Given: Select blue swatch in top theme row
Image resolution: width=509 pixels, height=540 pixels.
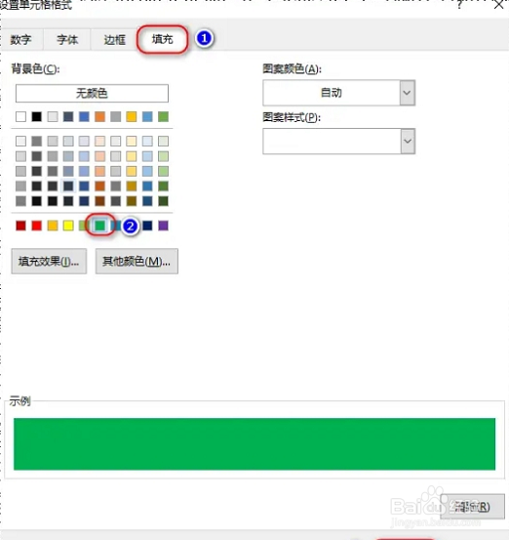Looking at the screenshot, I should tap(84, 117).
